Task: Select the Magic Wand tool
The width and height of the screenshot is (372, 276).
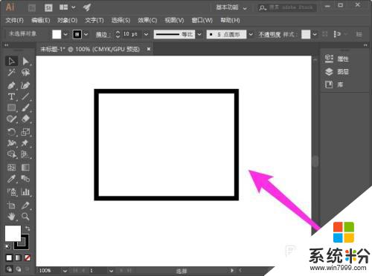Action: click(11, 73)
